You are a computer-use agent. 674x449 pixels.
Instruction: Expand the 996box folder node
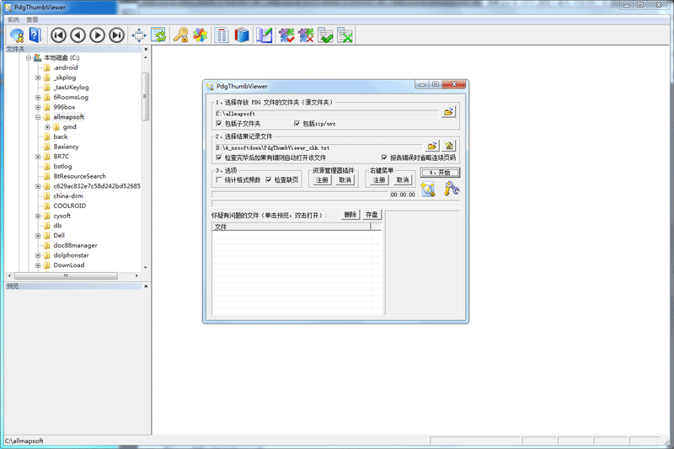[x=38, y=108]
